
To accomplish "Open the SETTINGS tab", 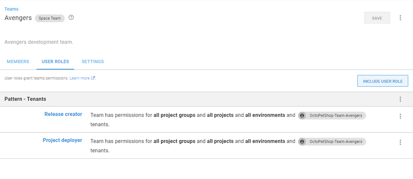I will (93, 62).
